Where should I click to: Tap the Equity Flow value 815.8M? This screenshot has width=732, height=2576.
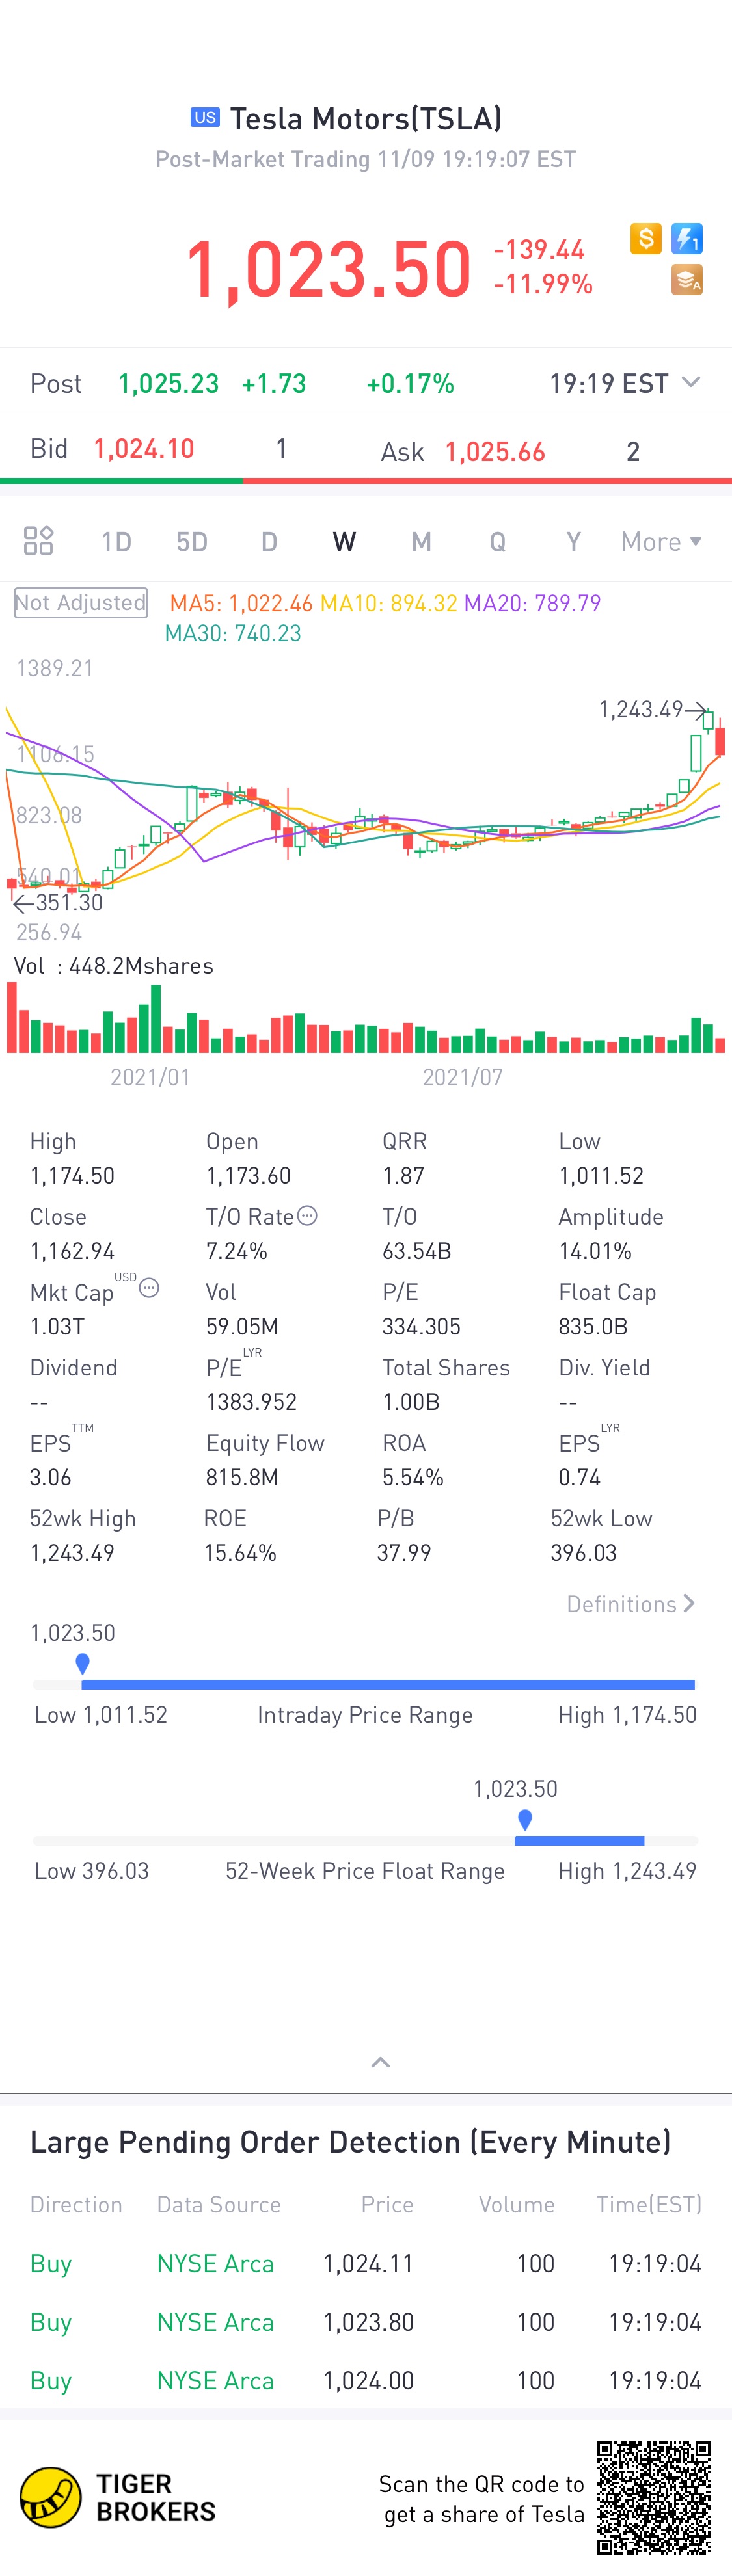242,1477
